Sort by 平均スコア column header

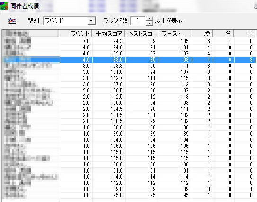click(x=108, y=34)
